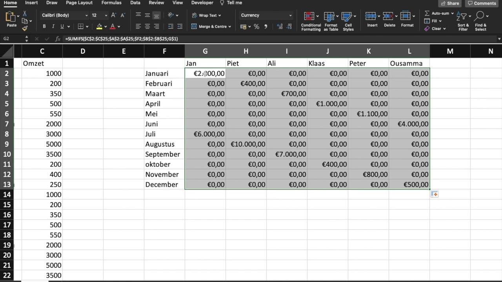
Task: Apply percent style
Action: pyautogui.click(x=256, y=27)
